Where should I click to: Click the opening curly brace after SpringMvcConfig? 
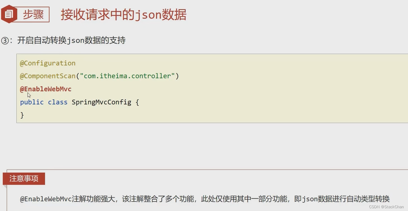coord(137,102)
